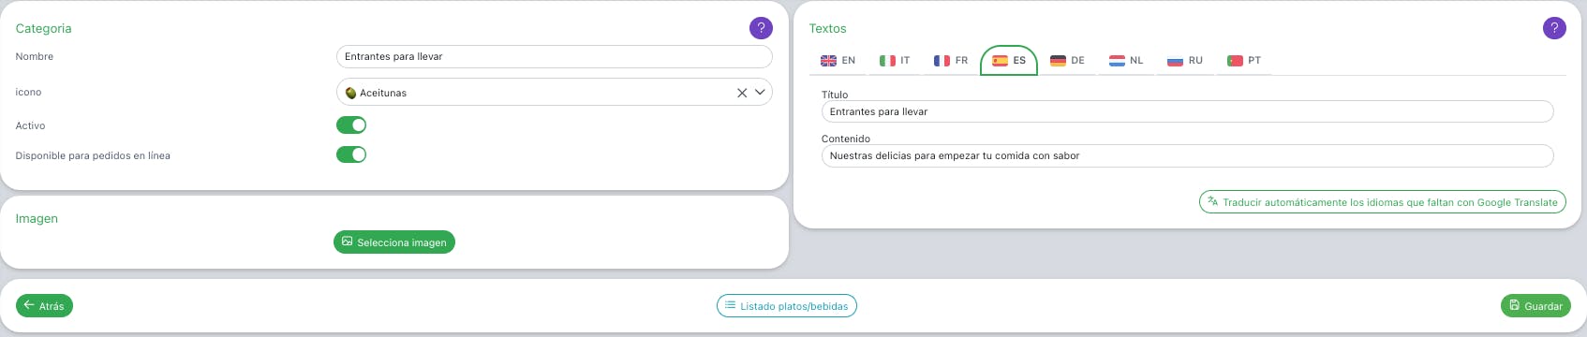
Task: Disable Disponible para pedidos en línea
Action: [351, 154]
